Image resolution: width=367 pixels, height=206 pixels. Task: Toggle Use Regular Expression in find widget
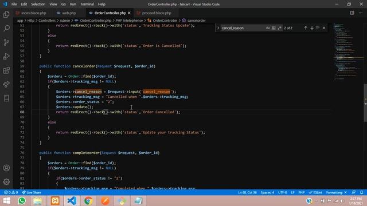pos(279,28)
